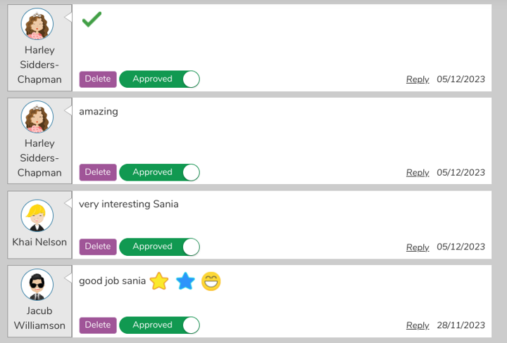
Task: Click Khai Nelson's blonde avatar
Action: (x=37, y=216)
